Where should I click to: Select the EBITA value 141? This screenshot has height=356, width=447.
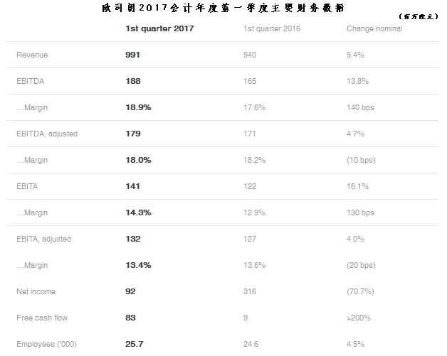(x=132, y=186)
